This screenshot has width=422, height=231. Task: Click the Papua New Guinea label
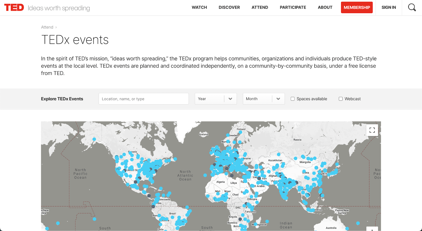coord(342,212)
